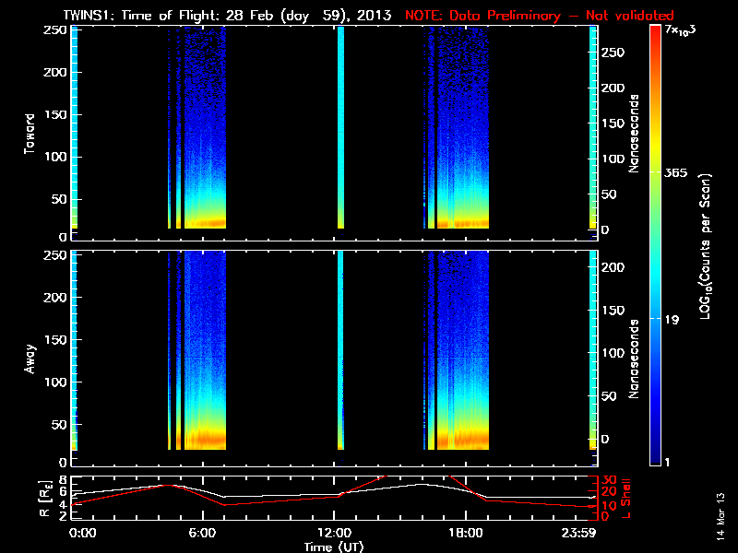Click the TWINS1 Time of Flight title
738x553 pixels.
[230, 16]
